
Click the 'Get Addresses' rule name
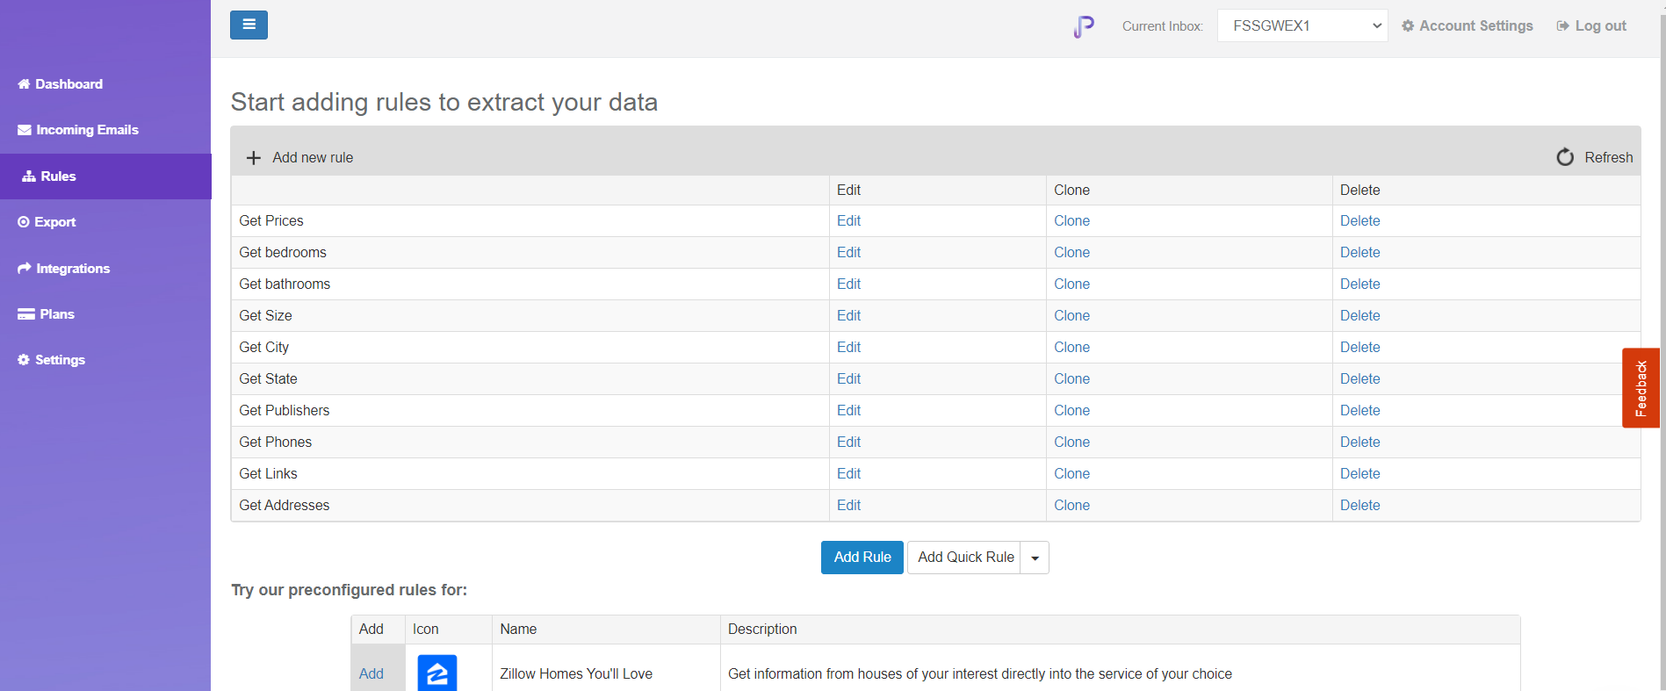(284, 506)
